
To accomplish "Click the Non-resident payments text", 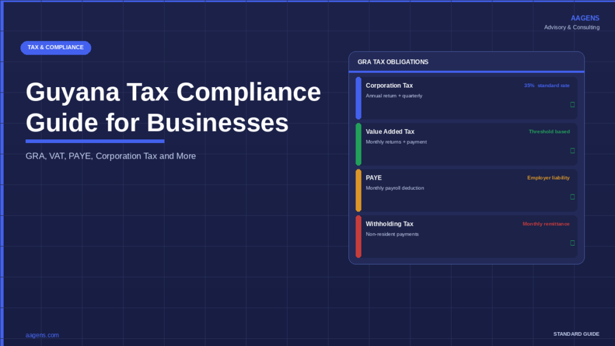I will (392, 234).
